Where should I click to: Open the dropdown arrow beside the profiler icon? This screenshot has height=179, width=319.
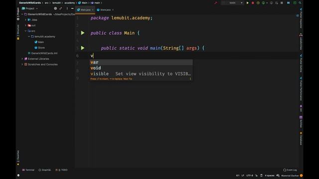point(267,3)
